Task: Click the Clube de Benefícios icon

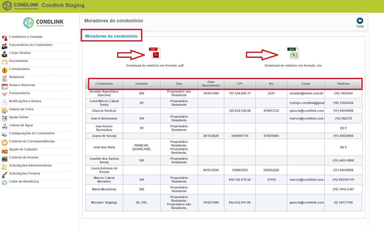Action: [x=4, y=183]
